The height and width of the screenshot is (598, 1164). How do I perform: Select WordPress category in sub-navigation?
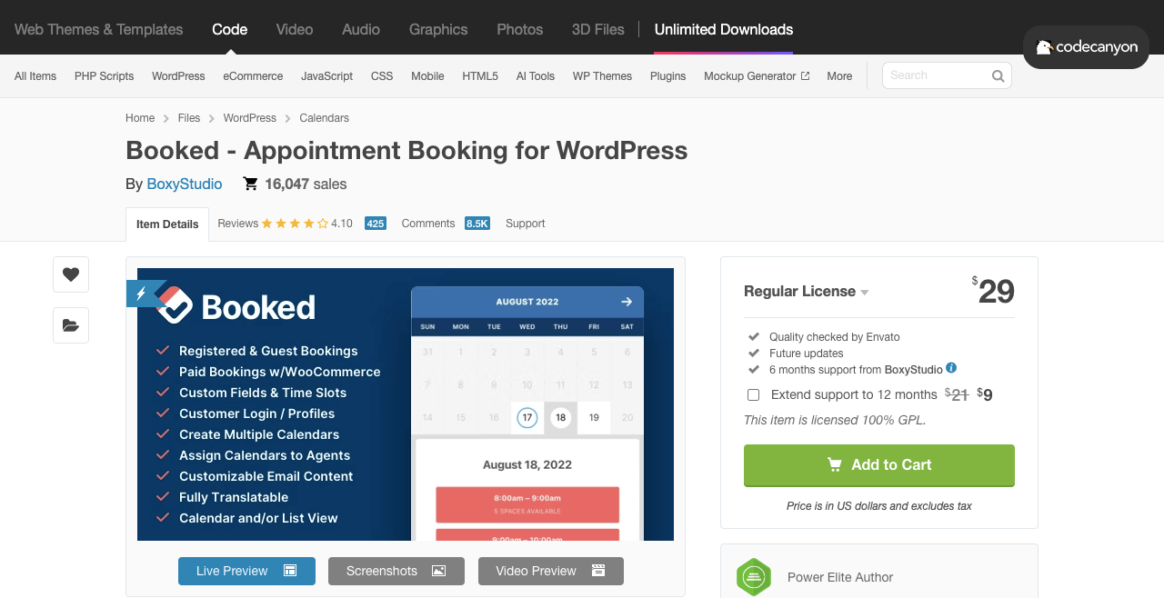click(x=178, y=76)
